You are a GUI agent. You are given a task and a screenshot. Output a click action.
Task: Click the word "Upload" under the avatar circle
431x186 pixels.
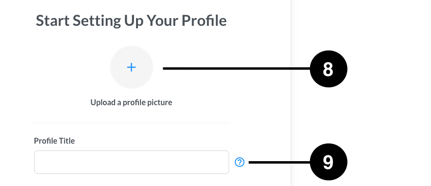102,103
